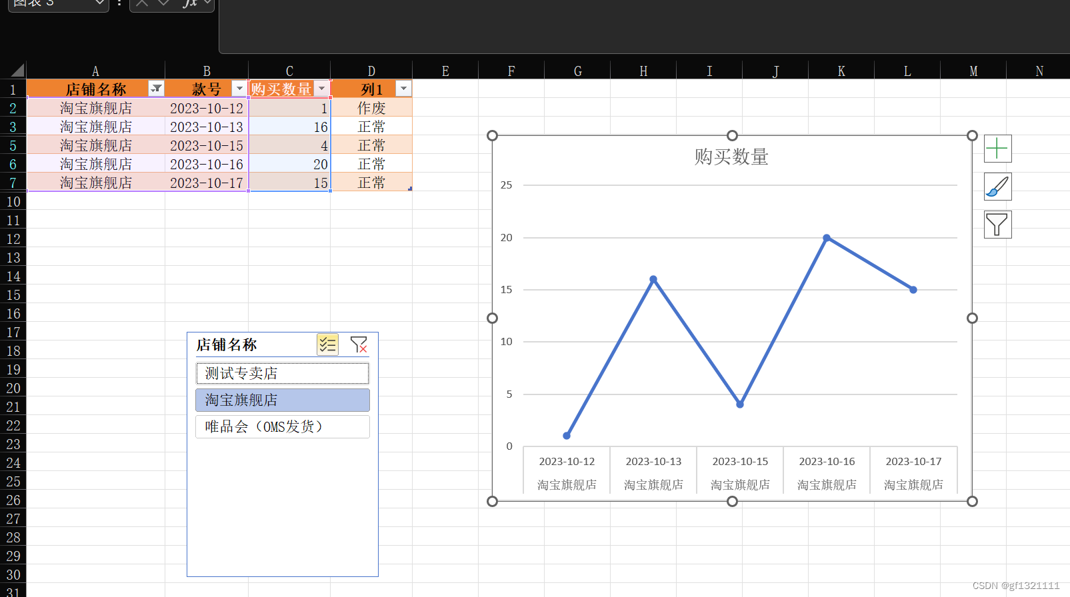Screen dimensions: 1070x597
Task: Click cell with date 2023-10-12
Action: [207, 107]
